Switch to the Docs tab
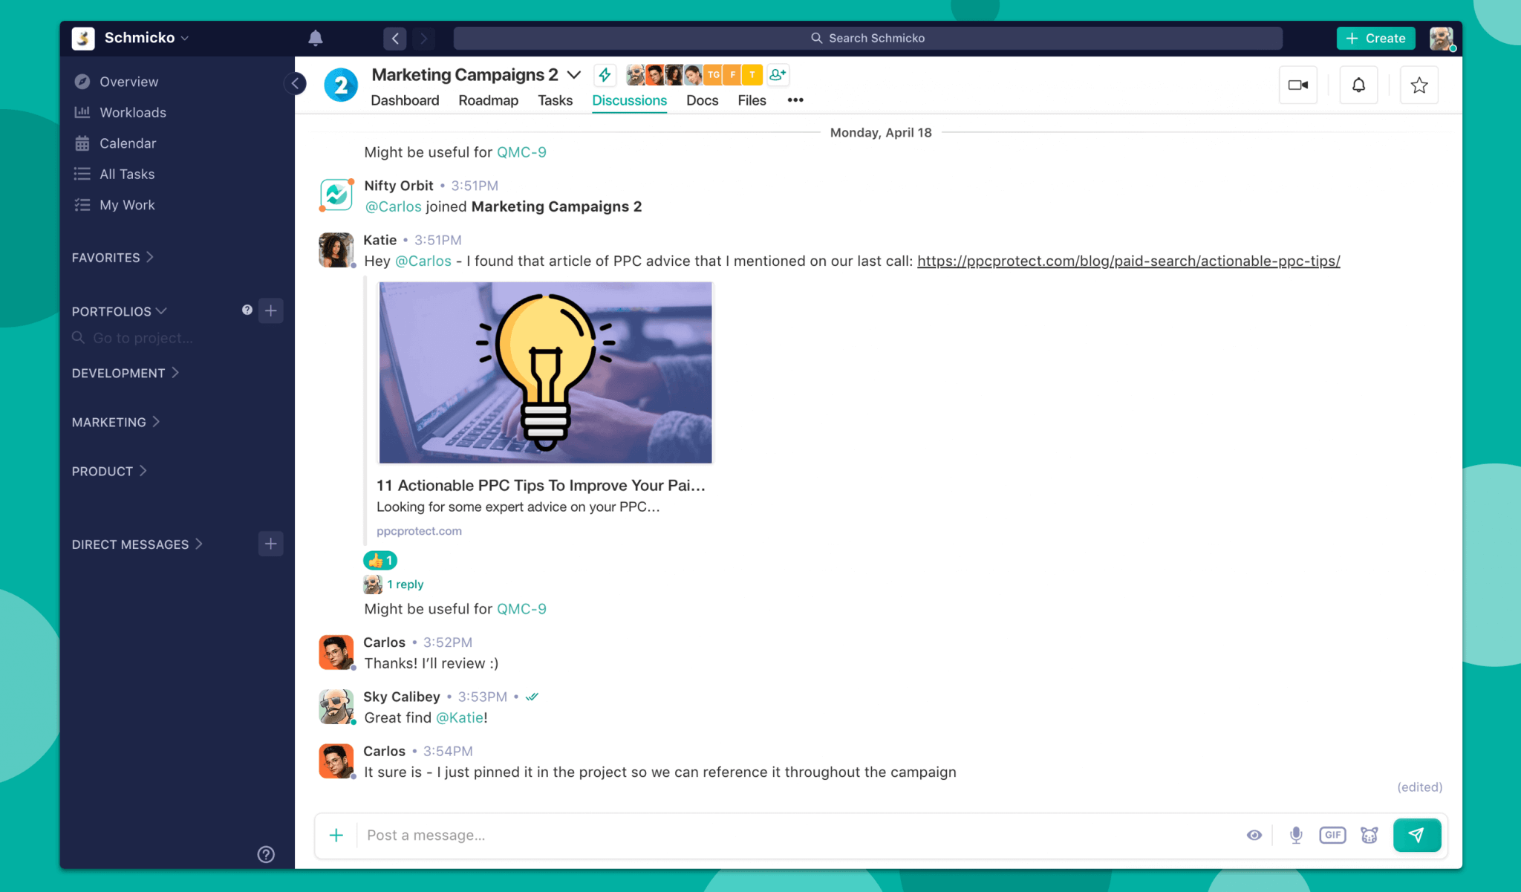Viewport: 1521px width, 892px height. coord(701,100)
